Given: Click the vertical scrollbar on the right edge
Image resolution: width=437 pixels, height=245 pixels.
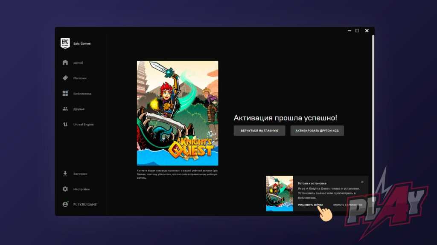Looking at the screenshot, I should (x=373, y=106).
